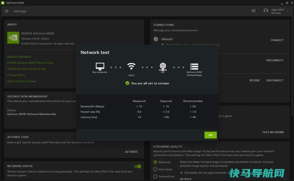294x181 pixels.
Task: Open NVIDIA Account Terms of Use
Action: 26,69
